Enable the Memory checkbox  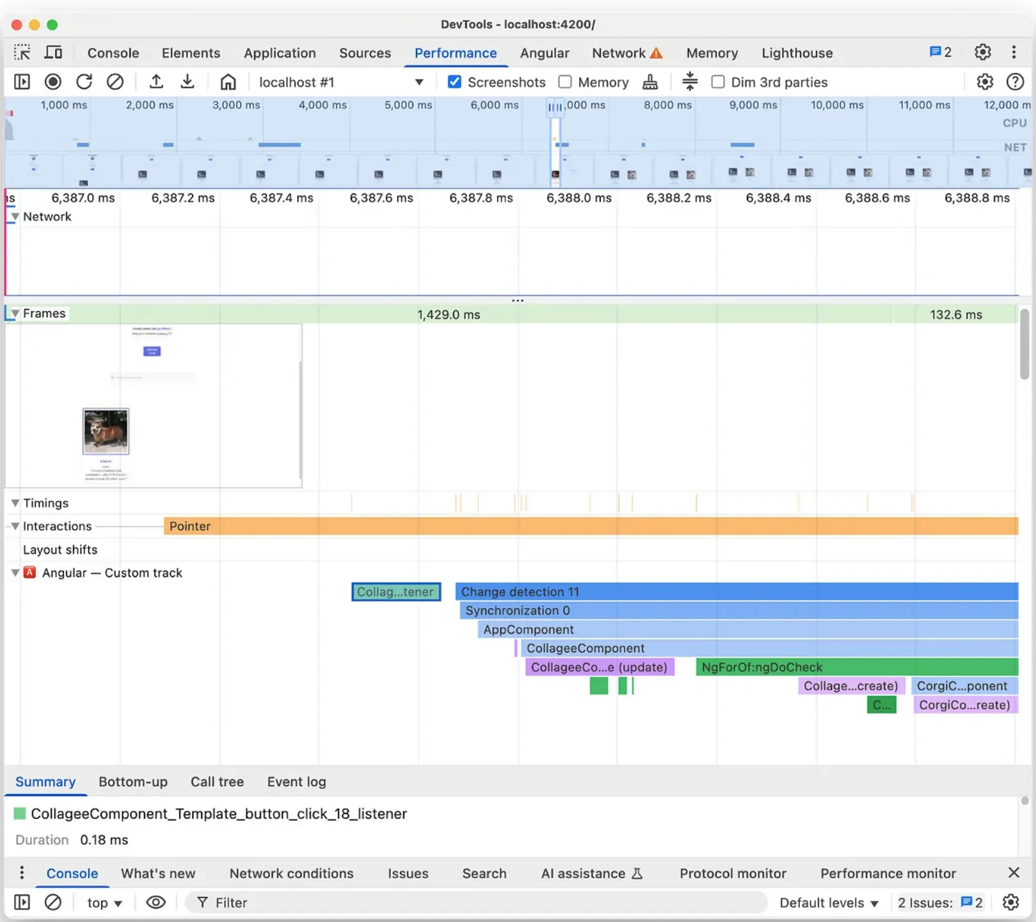tap(565, 82)
